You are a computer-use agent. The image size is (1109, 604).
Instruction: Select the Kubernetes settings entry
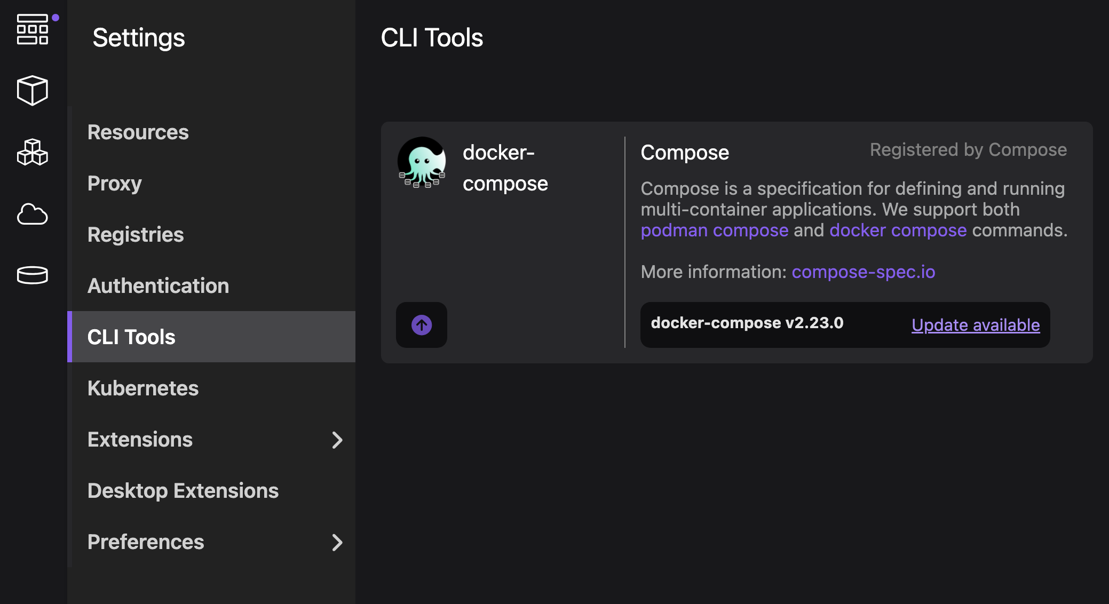point(143,388)
